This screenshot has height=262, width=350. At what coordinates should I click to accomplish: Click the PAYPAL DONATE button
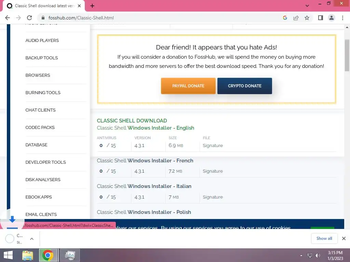click(x=188, y=86)
